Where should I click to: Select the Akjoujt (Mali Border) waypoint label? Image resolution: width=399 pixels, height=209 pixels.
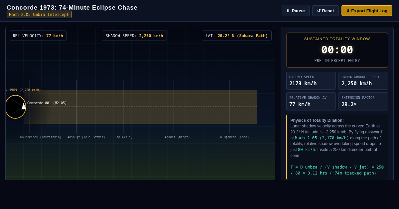pos(86,137)
